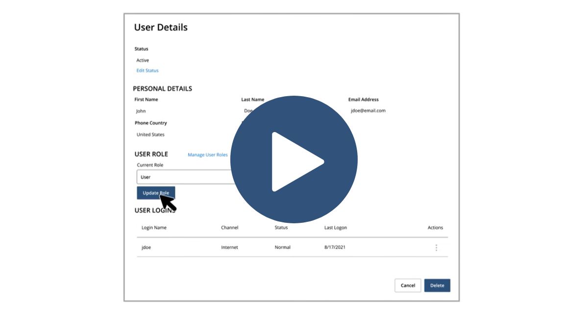
Task: Click the User Details heading
Action: (x=161, y=27)
